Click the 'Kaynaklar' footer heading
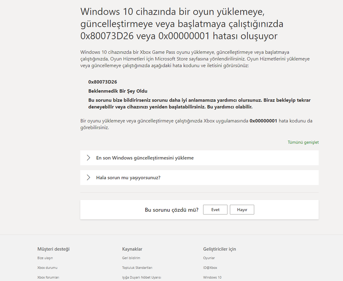 (x=132, y=249)
